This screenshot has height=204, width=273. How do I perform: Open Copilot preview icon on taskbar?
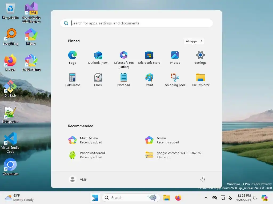click(x=264, y=198)
